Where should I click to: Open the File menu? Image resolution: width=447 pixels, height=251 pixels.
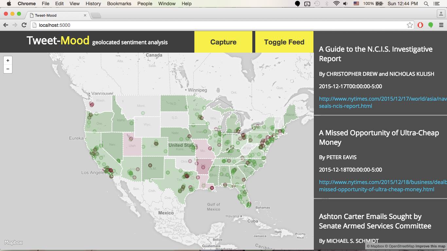45,4
